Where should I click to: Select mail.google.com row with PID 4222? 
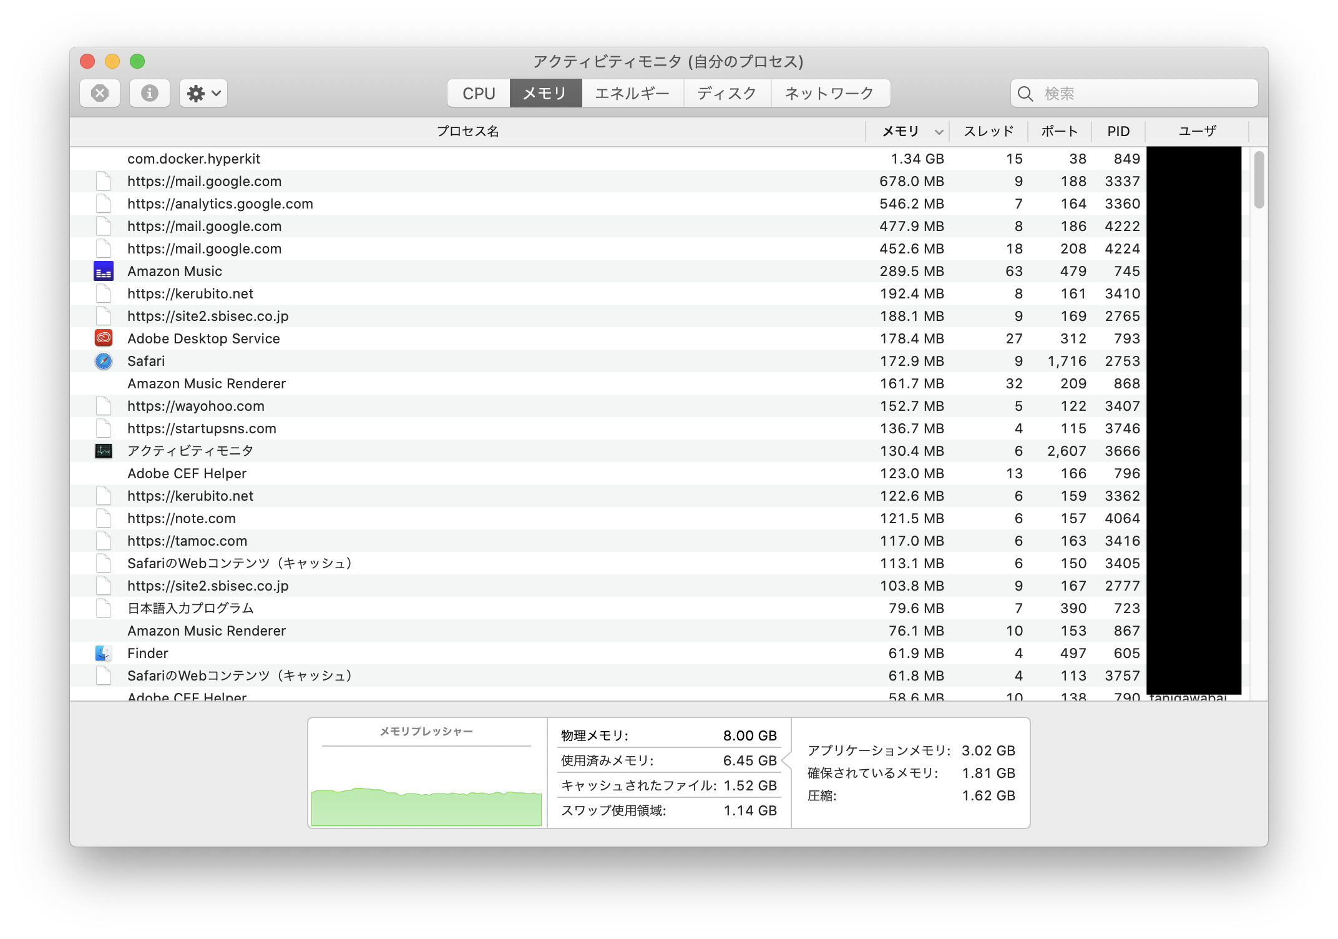[660, 226]
